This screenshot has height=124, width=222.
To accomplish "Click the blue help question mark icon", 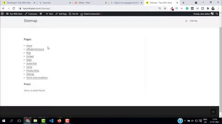I will [x=180, y=121].
